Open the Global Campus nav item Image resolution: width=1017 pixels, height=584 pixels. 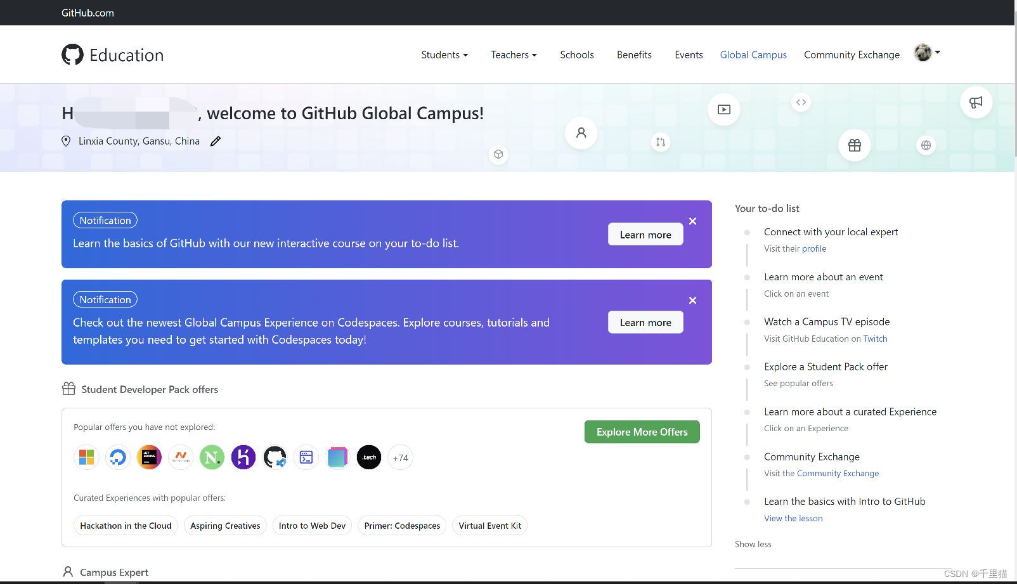coord(753,55)
